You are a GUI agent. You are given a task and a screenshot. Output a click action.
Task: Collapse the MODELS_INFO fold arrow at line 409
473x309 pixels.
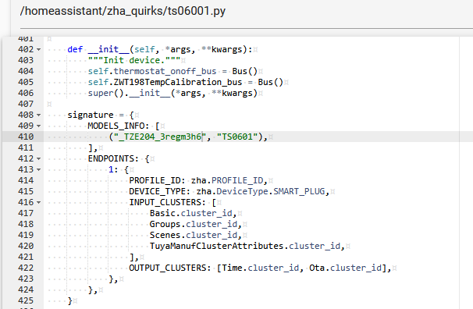pyautogui.click(x=38, y=126)
